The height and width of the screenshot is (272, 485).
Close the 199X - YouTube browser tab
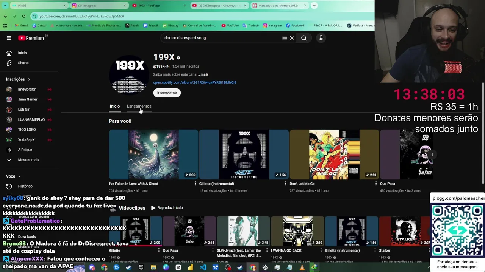click(185, 5)
